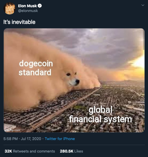Visit the @elonmusk handle

(x=28, y=11)
